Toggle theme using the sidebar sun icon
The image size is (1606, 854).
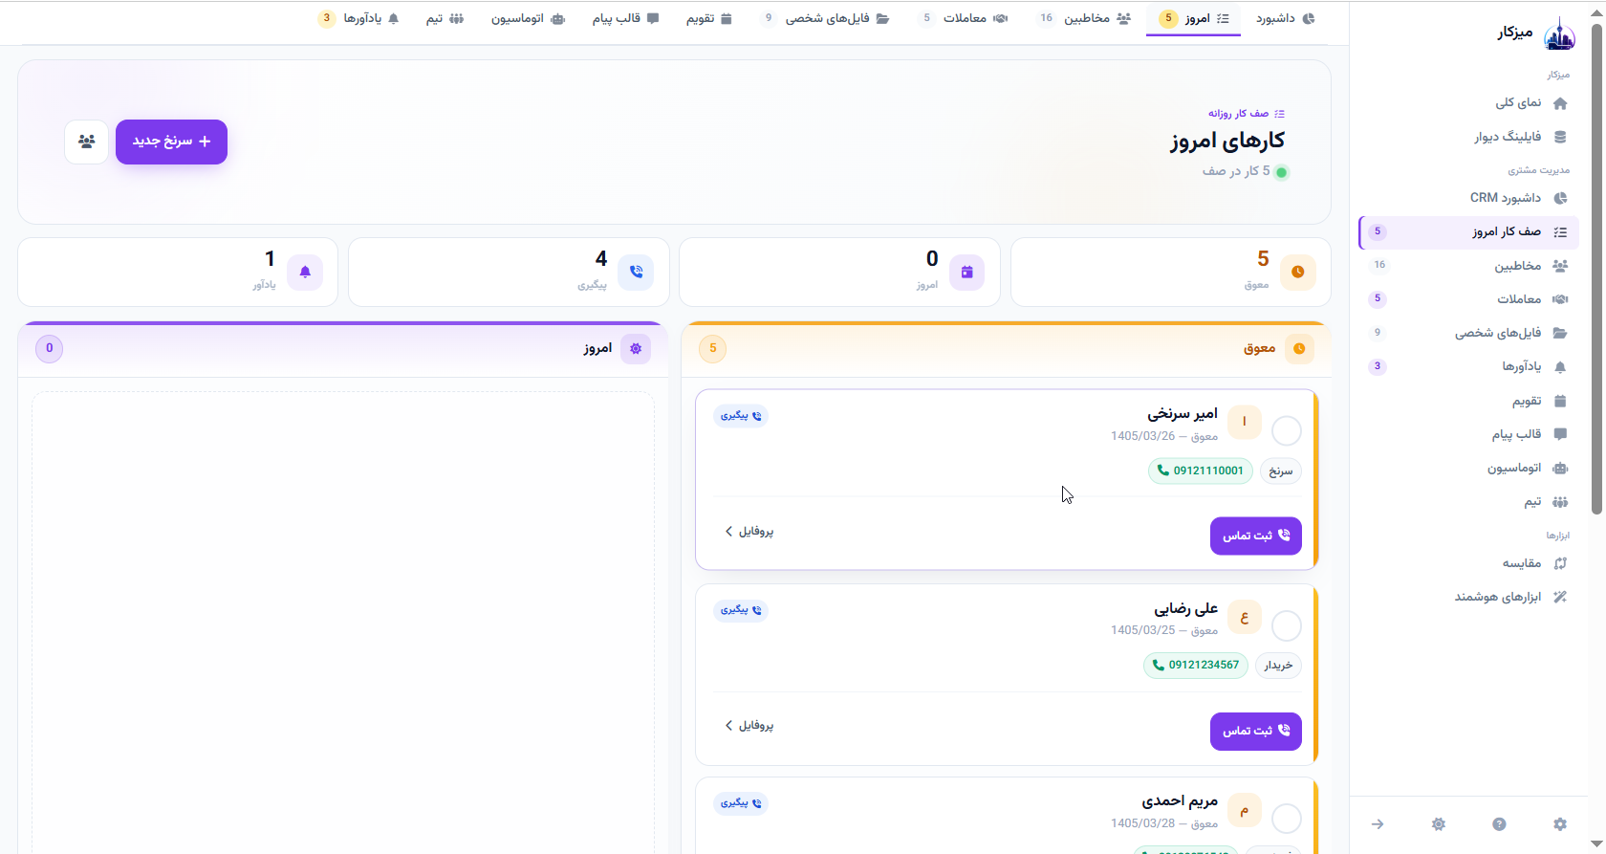point(1439,824)
